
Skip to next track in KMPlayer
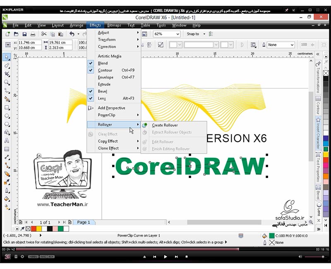[176, 257]
